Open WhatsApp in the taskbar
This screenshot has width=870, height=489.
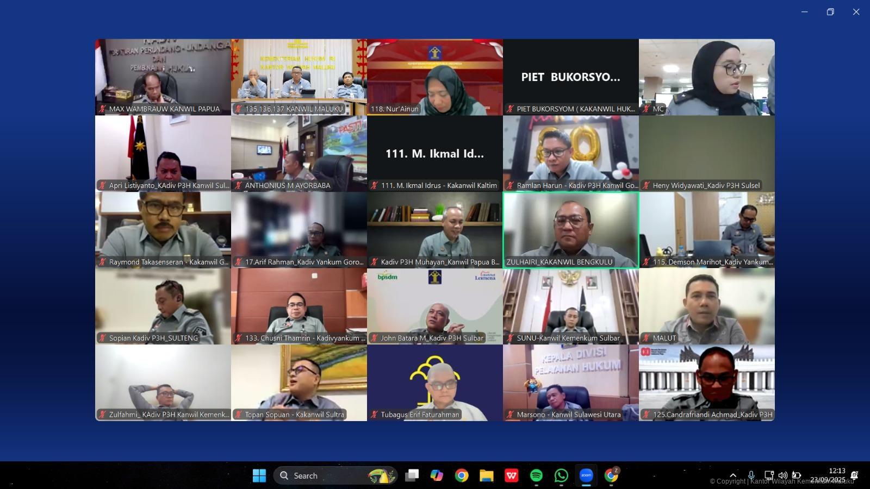point(561,475)
